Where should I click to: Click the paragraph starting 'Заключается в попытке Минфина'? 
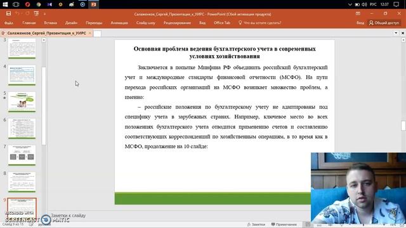(226, 82)
